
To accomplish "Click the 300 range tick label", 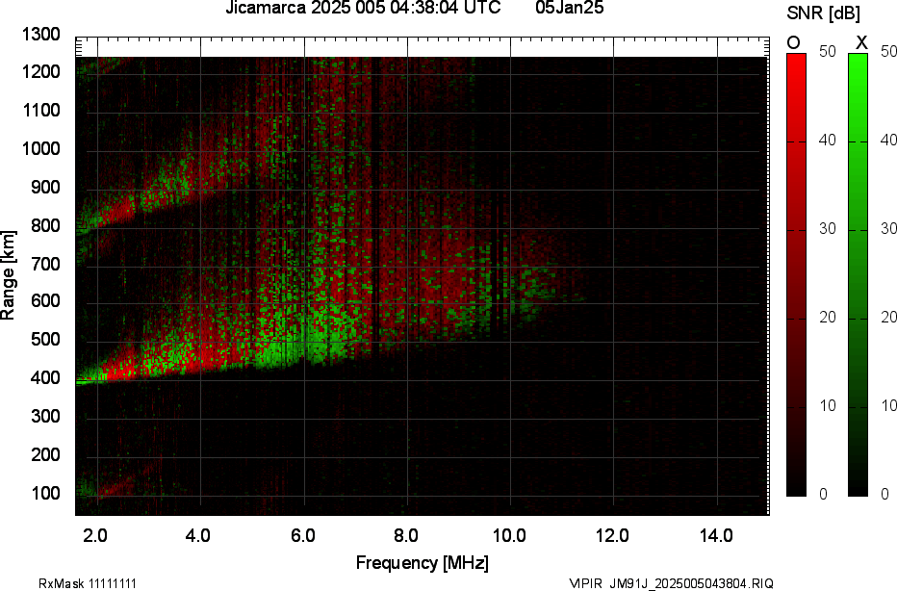I will coord(46,416).
